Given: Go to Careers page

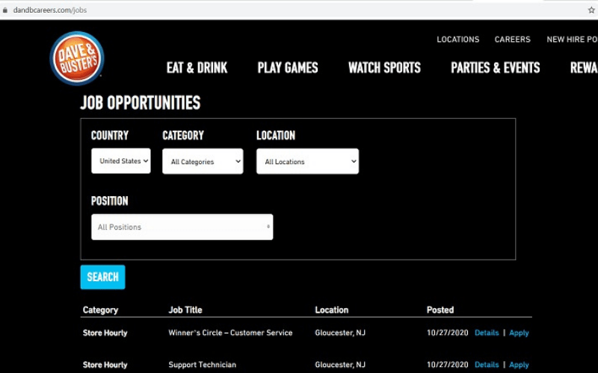Looking at the screenshot, I should tap(513, 40).
